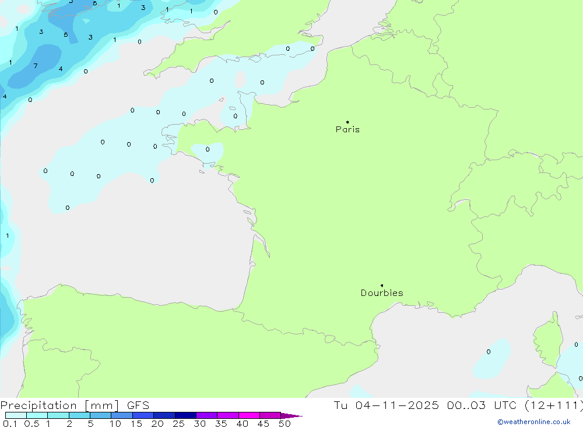This screenshot has height=427, width=583.
Task: Open the weatheronline.co.uk copyright link
Action: (x=534, y=422)
